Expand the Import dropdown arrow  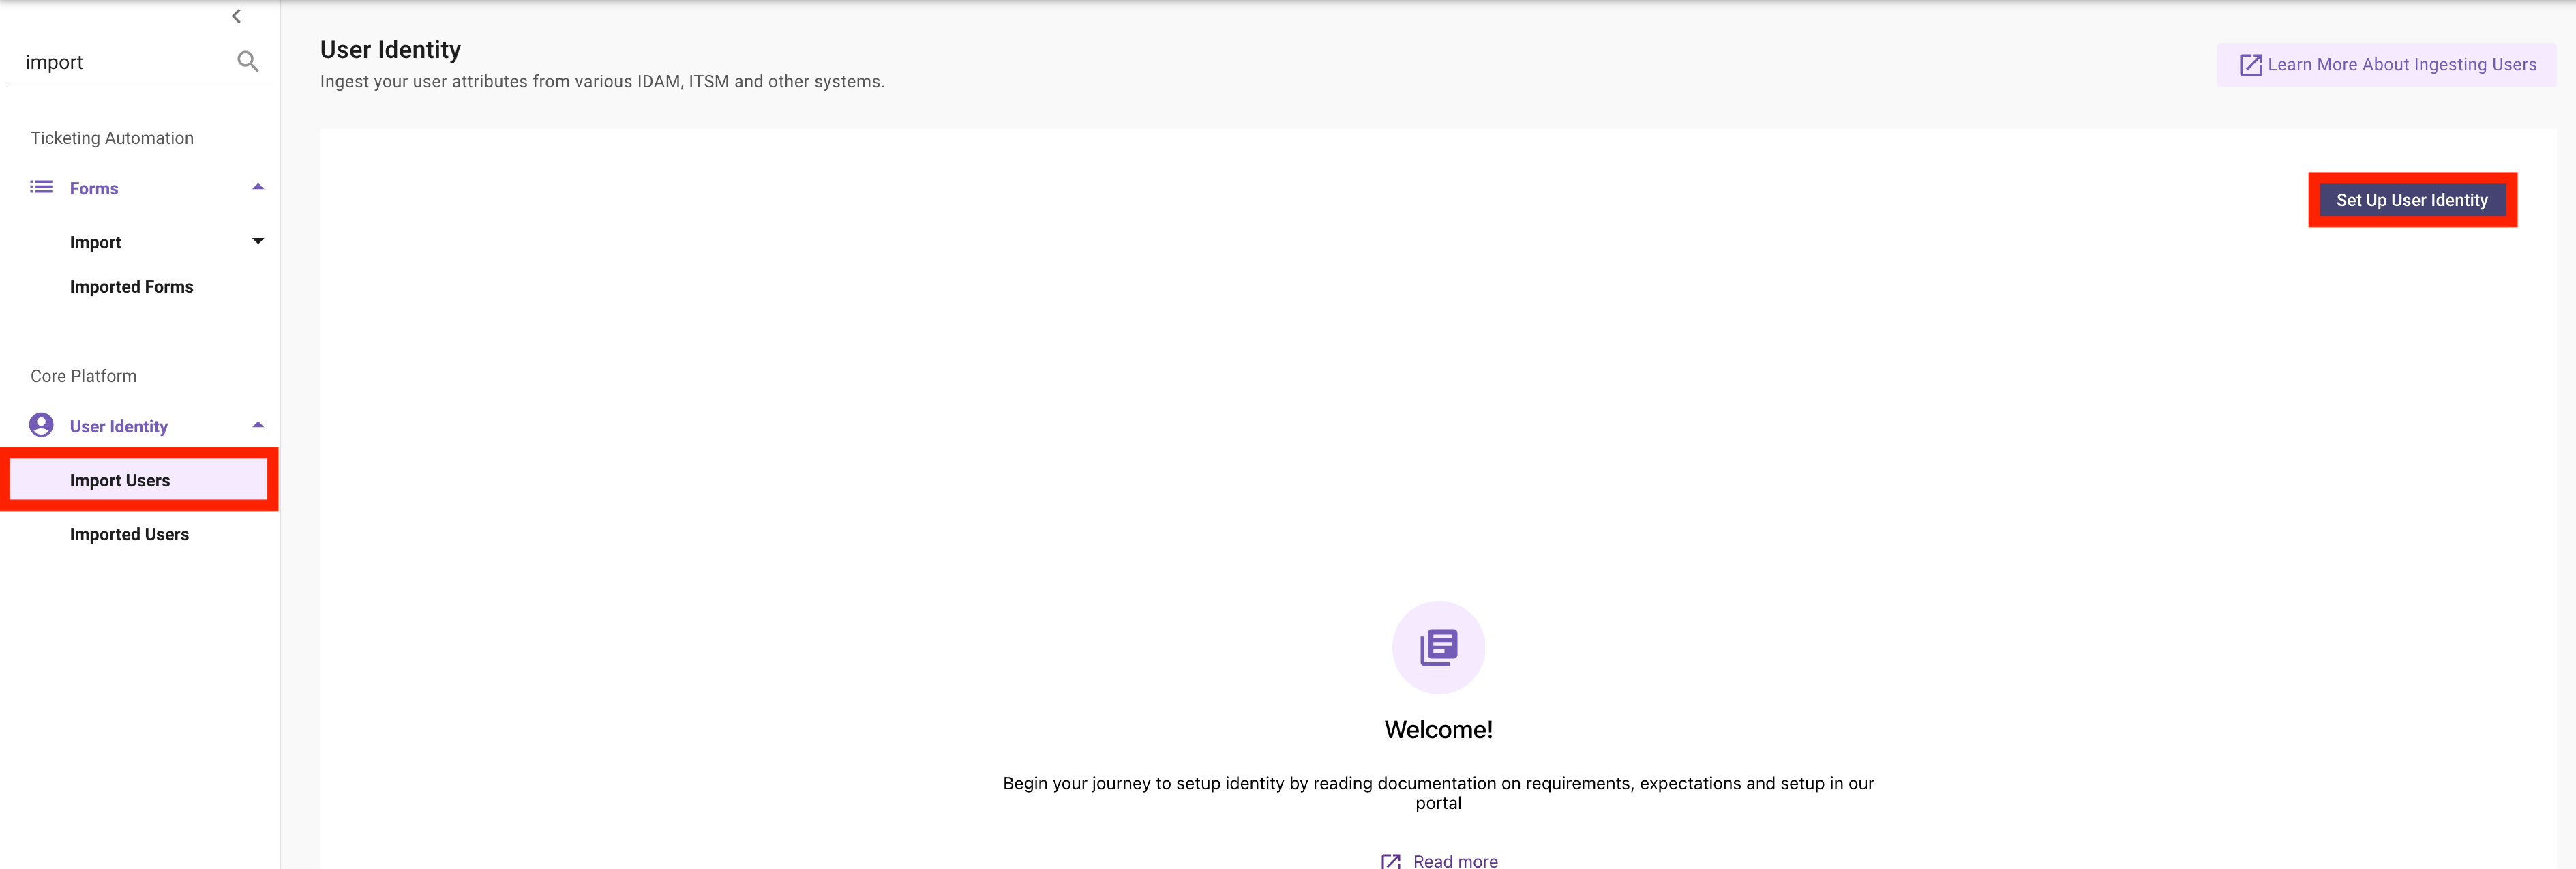click(258, 241)
